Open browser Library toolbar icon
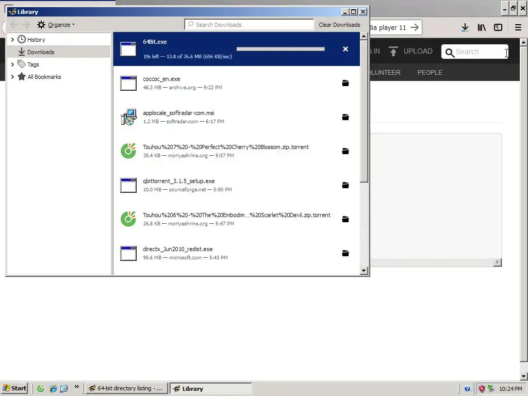Viewport: 528px width, 396px height. pyautogui.click(x=482, y=28)
